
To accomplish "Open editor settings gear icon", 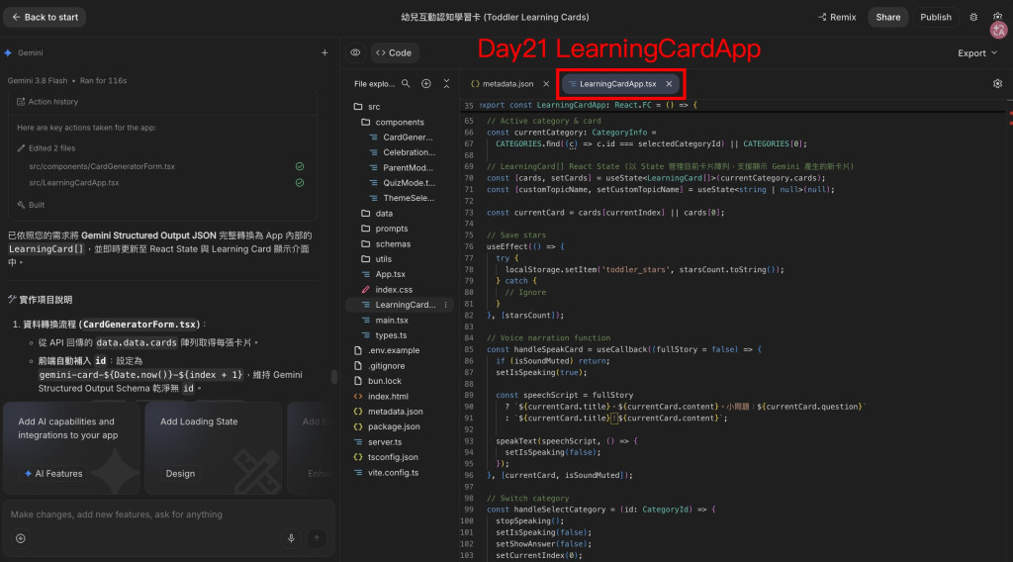I will tap(997, 84).
